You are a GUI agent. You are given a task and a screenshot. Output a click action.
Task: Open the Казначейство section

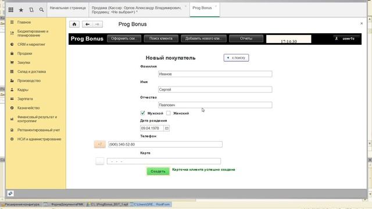(28, 108)
